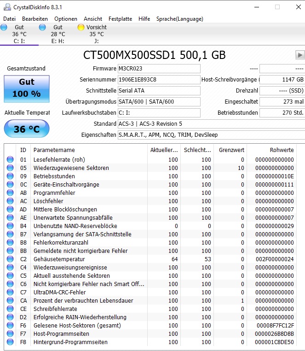Click the Laufwerksbuchstaben field

click(x=159, y=112)
